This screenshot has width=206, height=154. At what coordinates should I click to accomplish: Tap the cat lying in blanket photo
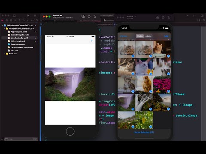click(126, 67)
